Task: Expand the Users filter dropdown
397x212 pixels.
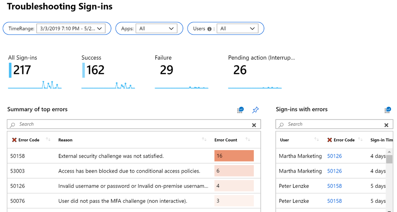Action: [237, 29]
